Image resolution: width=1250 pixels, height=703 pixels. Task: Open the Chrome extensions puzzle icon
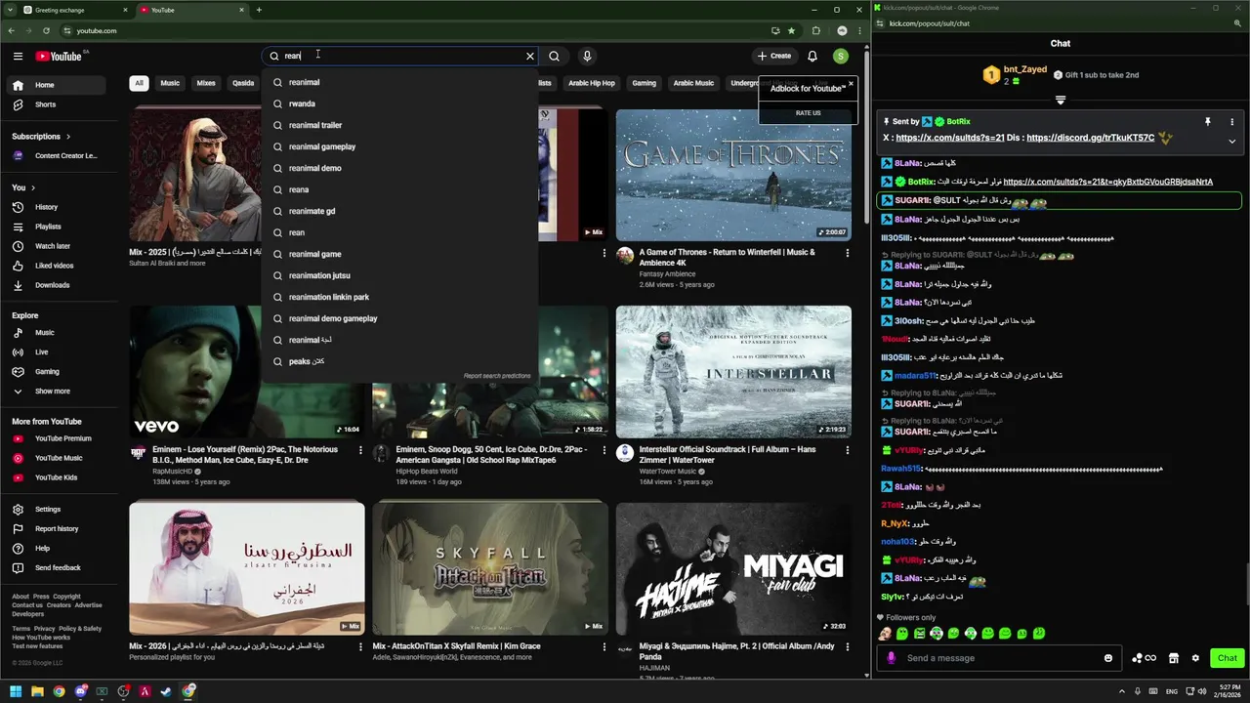[816, 30]
